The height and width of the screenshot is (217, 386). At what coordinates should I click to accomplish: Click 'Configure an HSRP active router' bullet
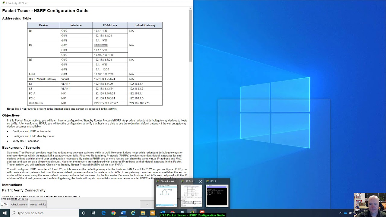coord(32,131)
